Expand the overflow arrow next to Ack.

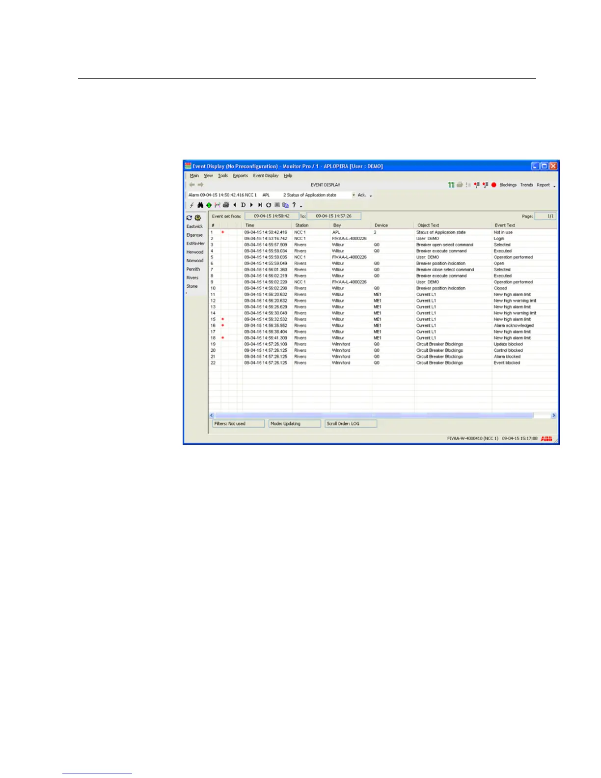(371, 196)
